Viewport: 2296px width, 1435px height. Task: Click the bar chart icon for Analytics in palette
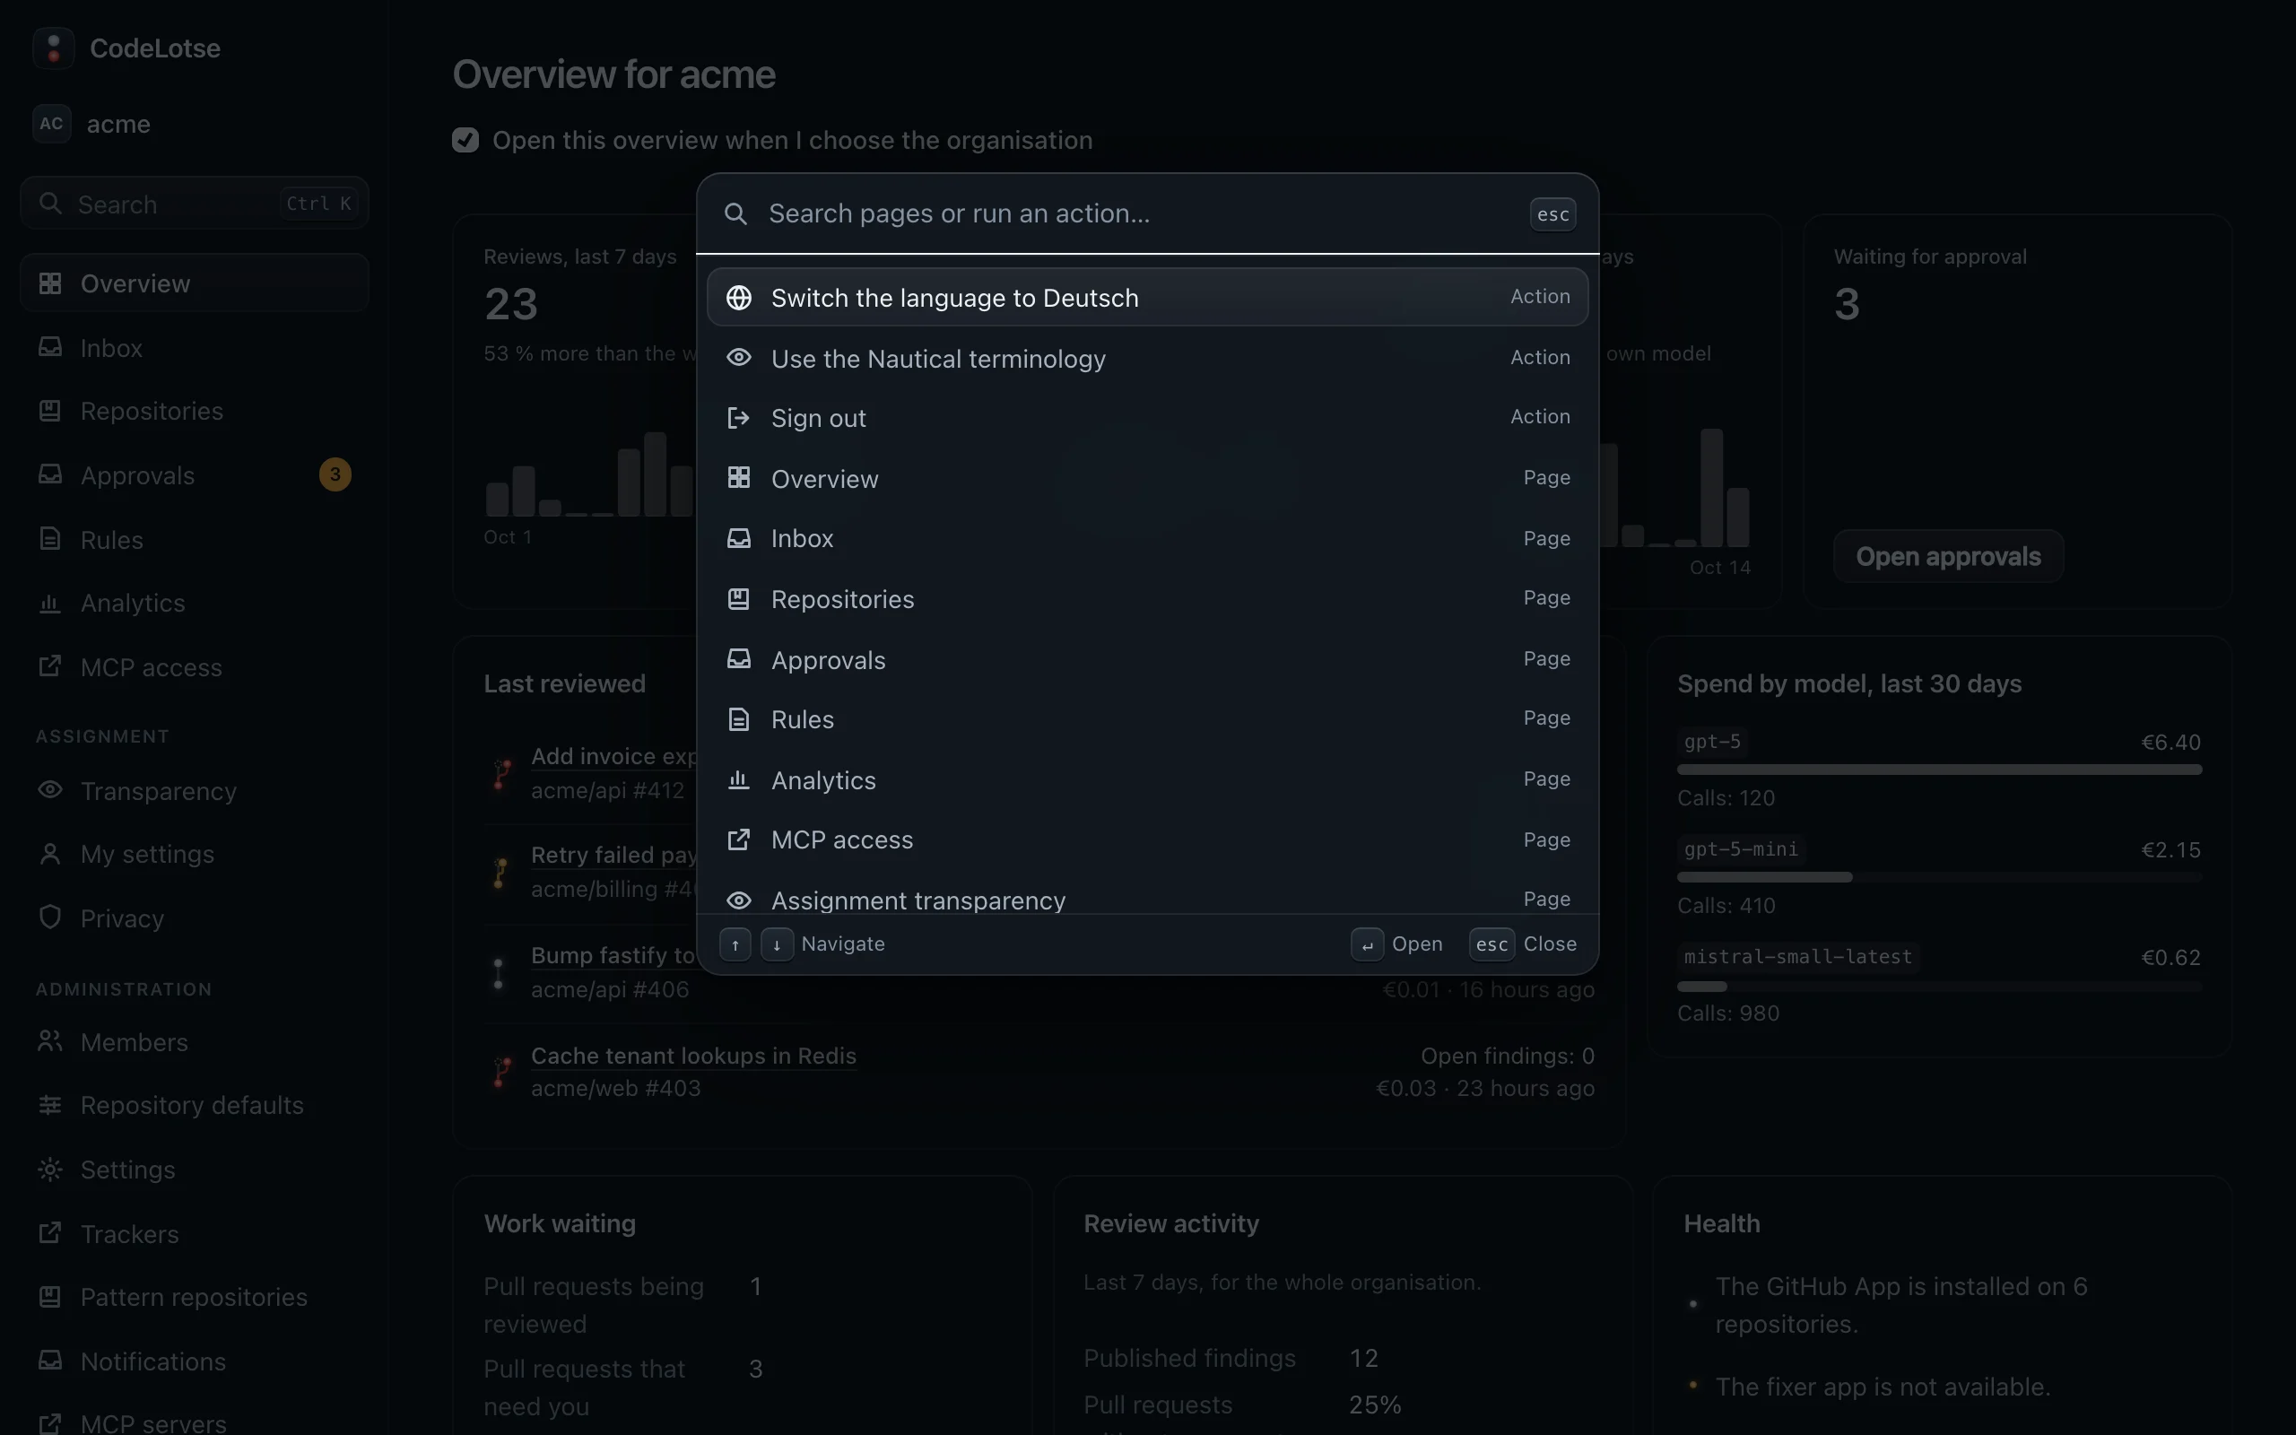point(738,779)
